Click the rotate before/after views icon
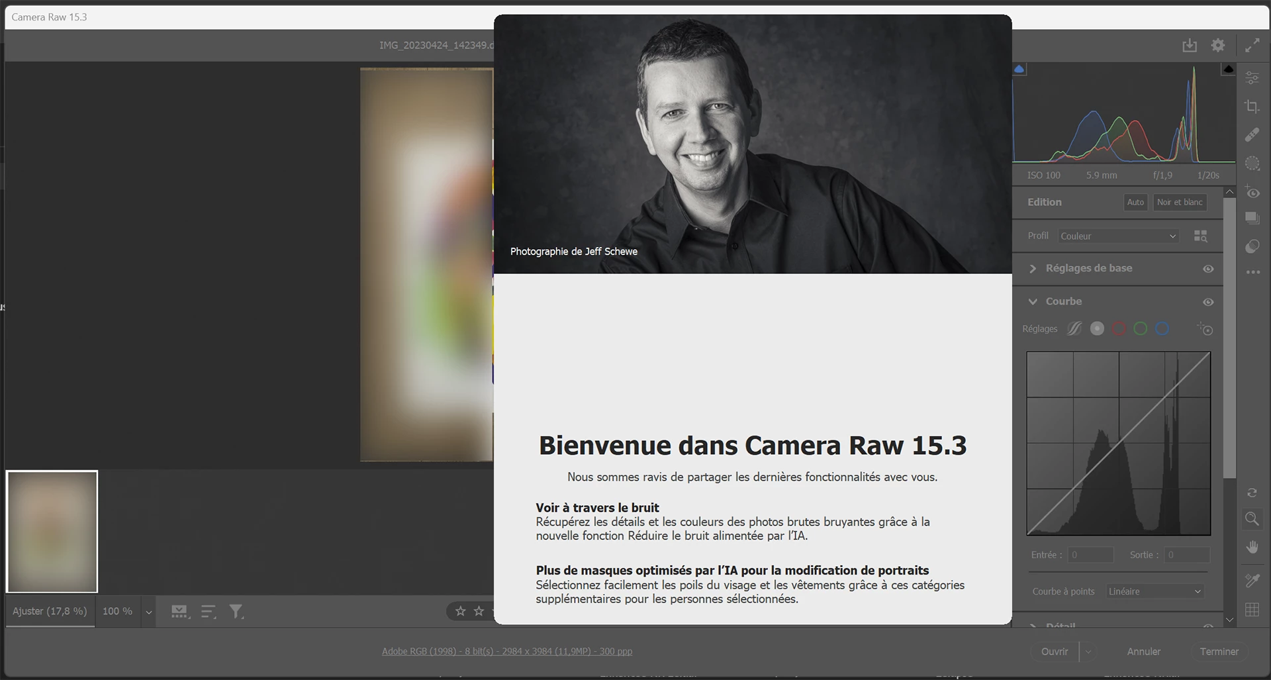Screen dimensions: 1271x680 (1252, 493)
